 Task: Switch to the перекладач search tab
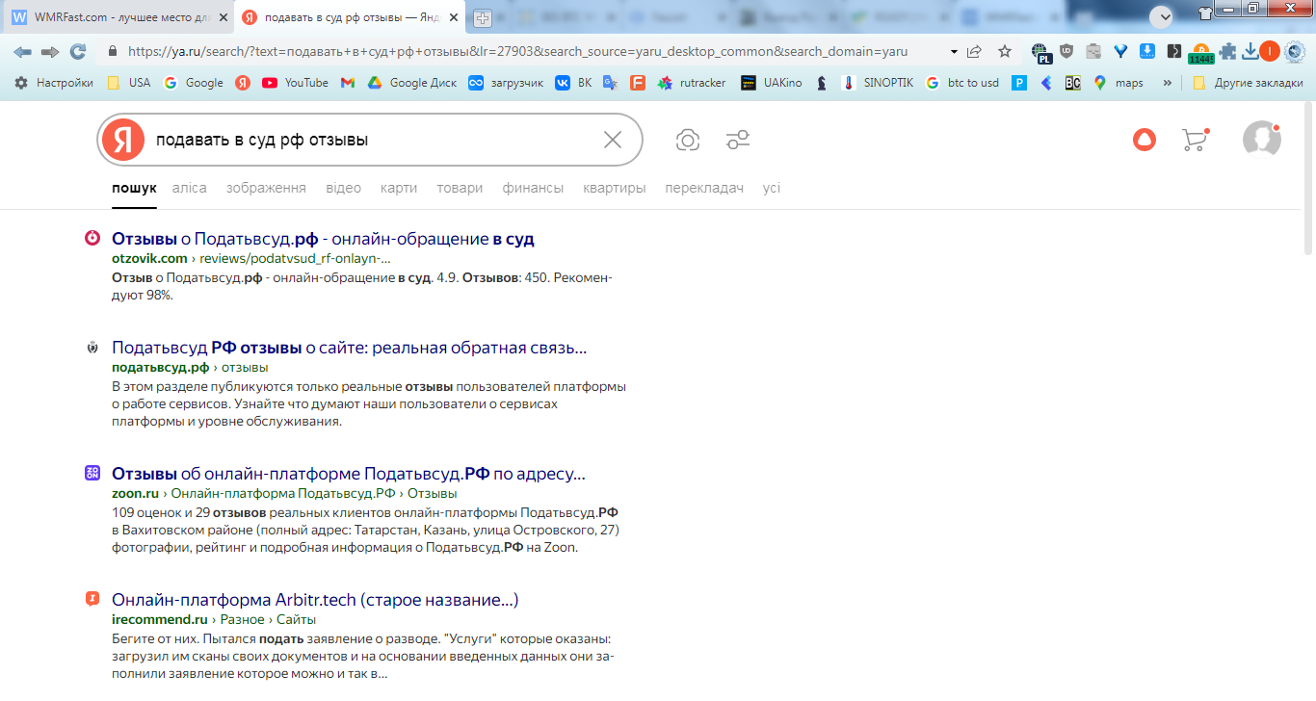(x=704, y=188)
